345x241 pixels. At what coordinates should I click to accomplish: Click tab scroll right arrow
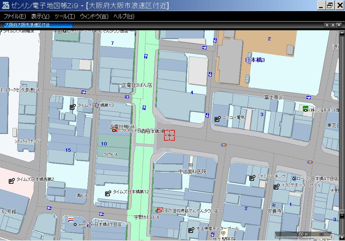[x=333, y=25]
